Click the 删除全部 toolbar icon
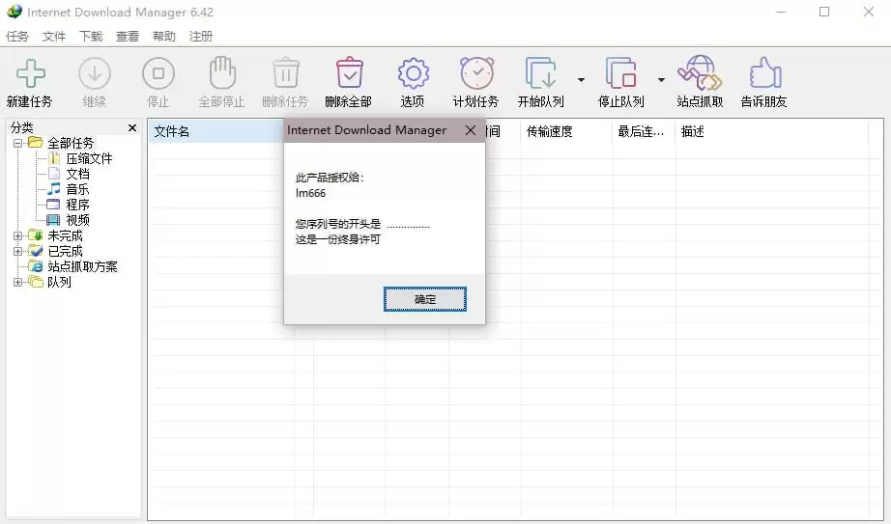891x524 pixels. pyautogui.click(x=350, y=72)
